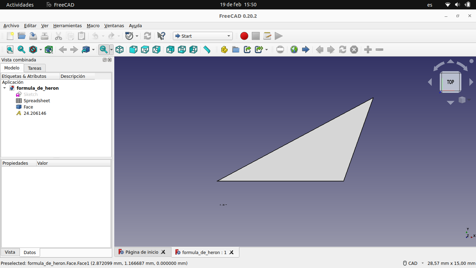Switch to the Tareas tab

[34, 68]
